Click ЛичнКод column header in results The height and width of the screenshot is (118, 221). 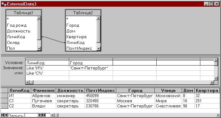pos(19,90)
